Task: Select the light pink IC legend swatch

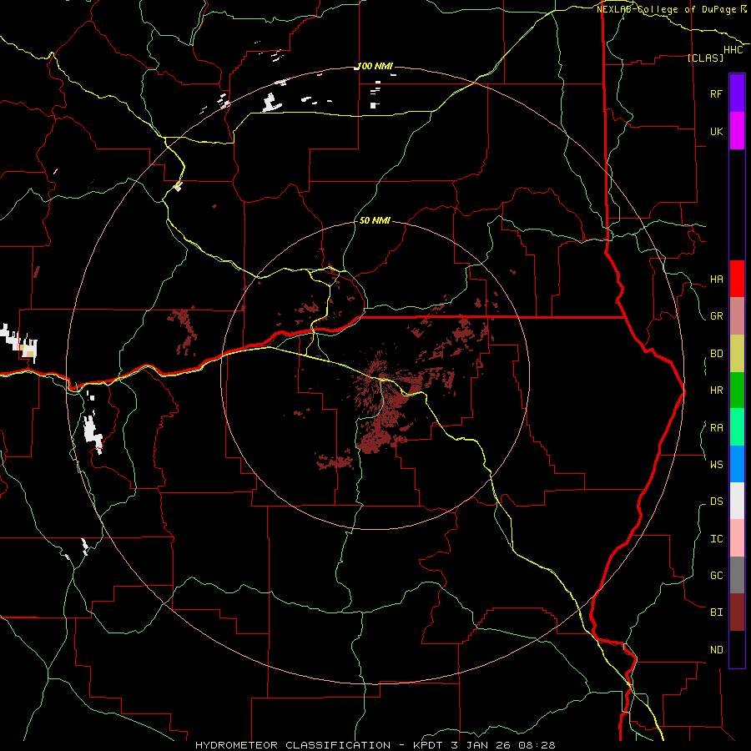Action: click(737, 538)
